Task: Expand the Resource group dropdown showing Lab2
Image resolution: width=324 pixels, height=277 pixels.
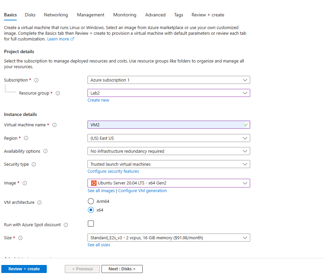Action: pos(169,93)
